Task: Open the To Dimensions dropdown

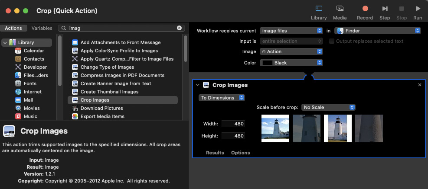Action: click(222, 98)
